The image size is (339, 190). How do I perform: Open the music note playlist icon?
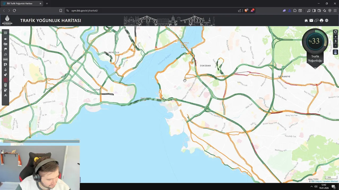309,11
